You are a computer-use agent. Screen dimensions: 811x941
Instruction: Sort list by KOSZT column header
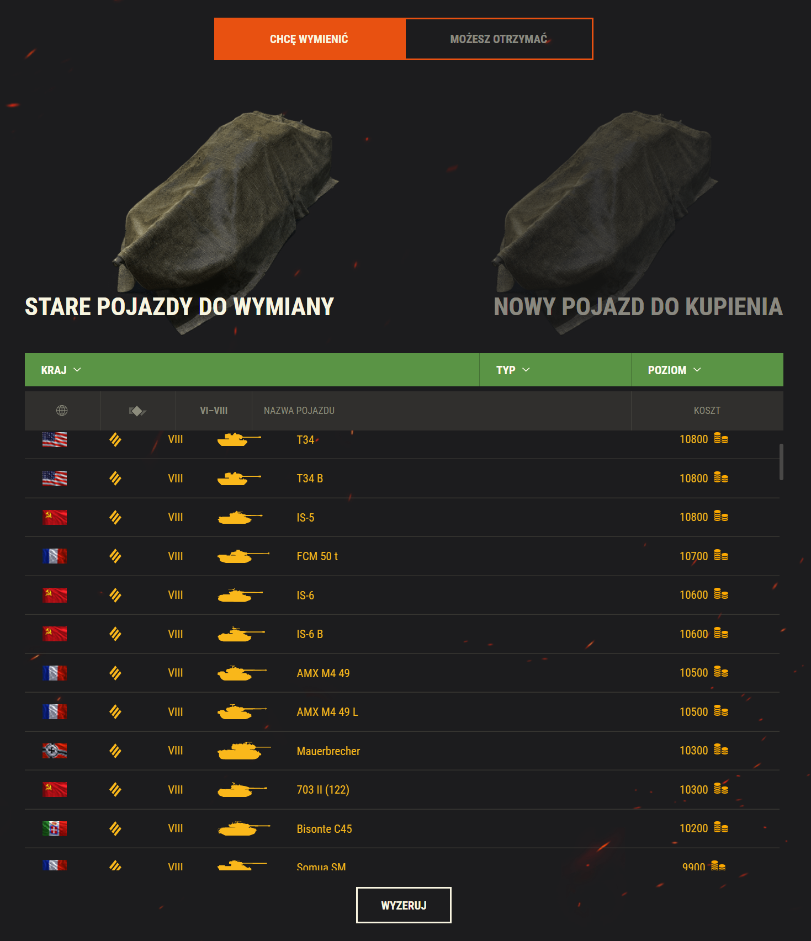click(707, 411)
